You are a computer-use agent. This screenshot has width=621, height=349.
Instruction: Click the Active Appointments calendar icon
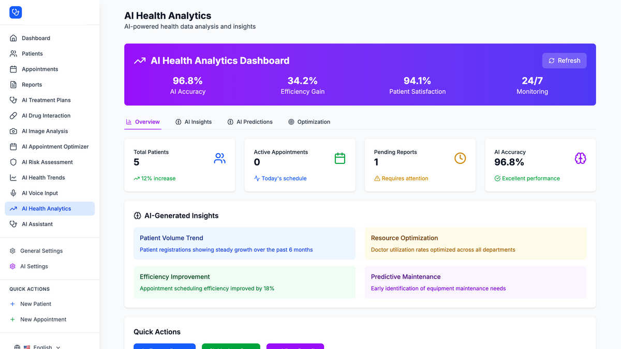tap(340, 158)
